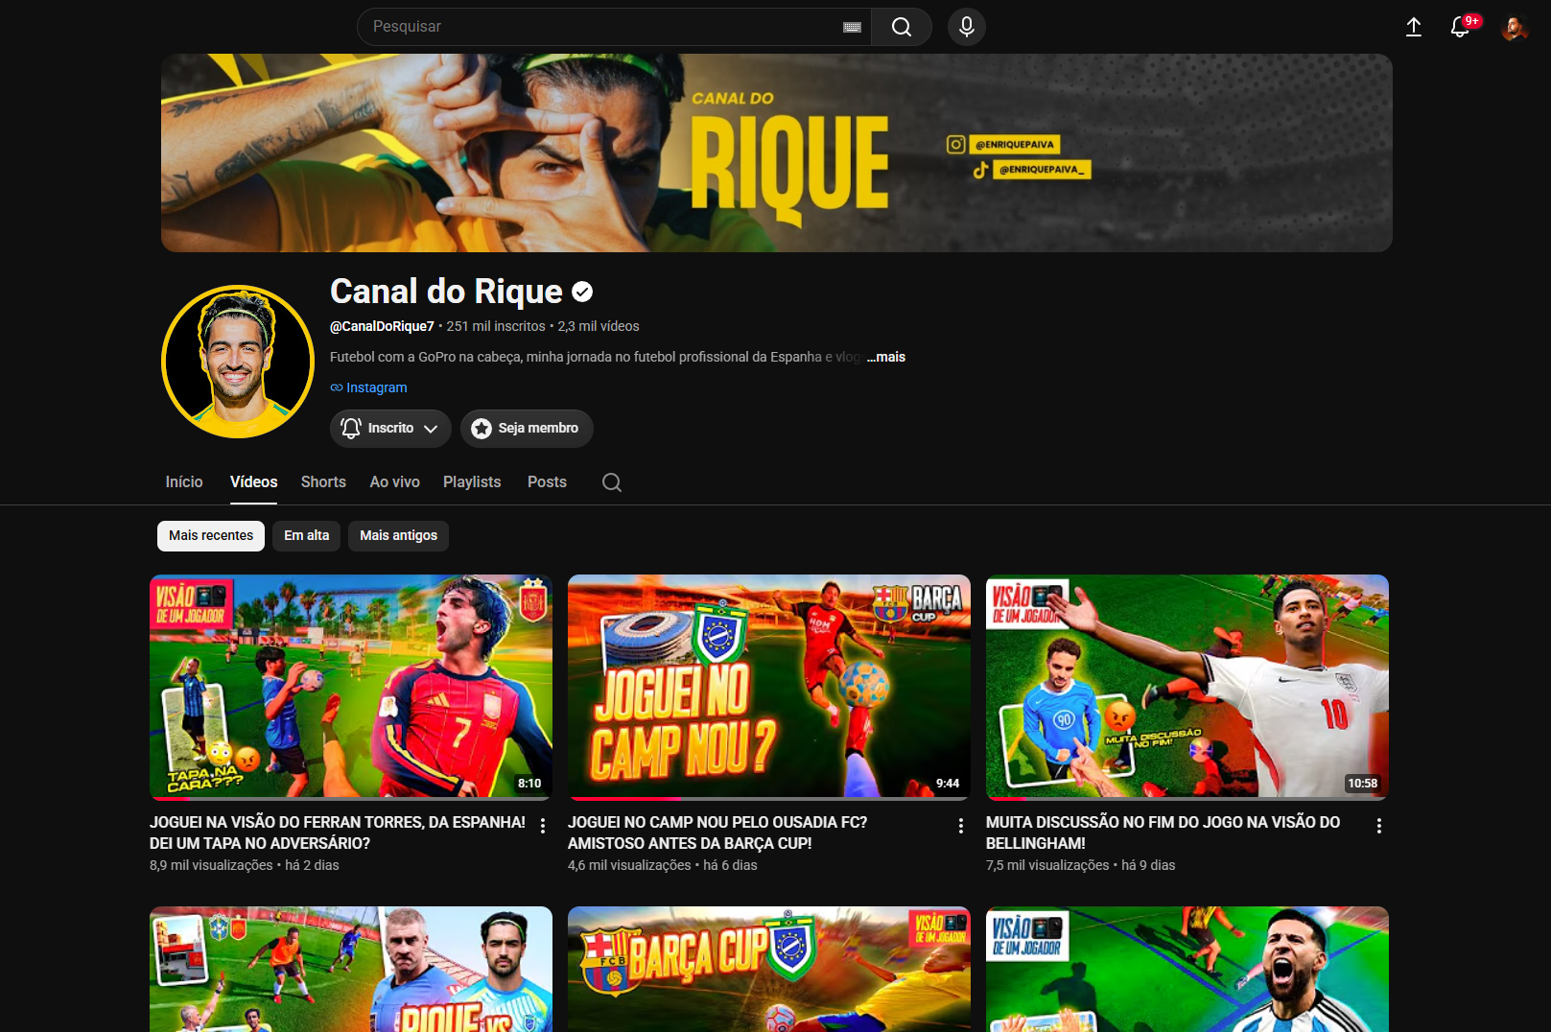Click the Canal do Rique channel banner

(x=777, y=153)
